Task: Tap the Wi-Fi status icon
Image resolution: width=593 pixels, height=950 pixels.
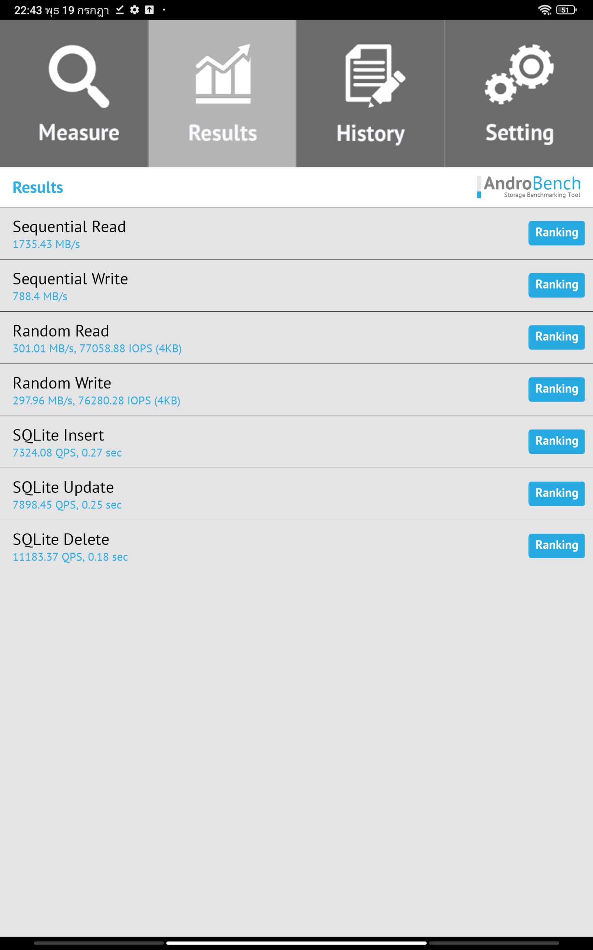Action: (545, 10)
